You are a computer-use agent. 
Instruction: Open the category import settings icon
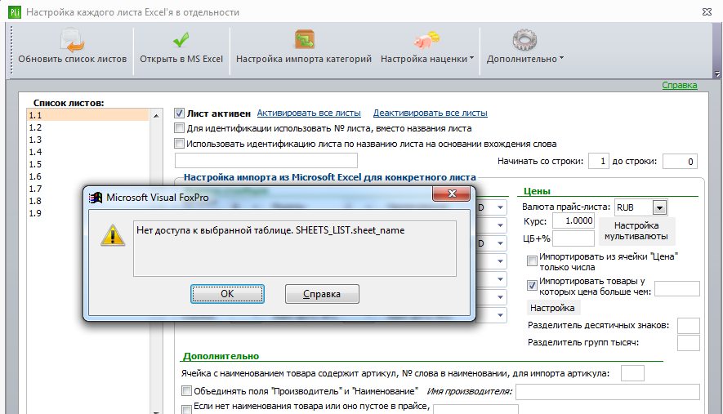click(305, 40)
